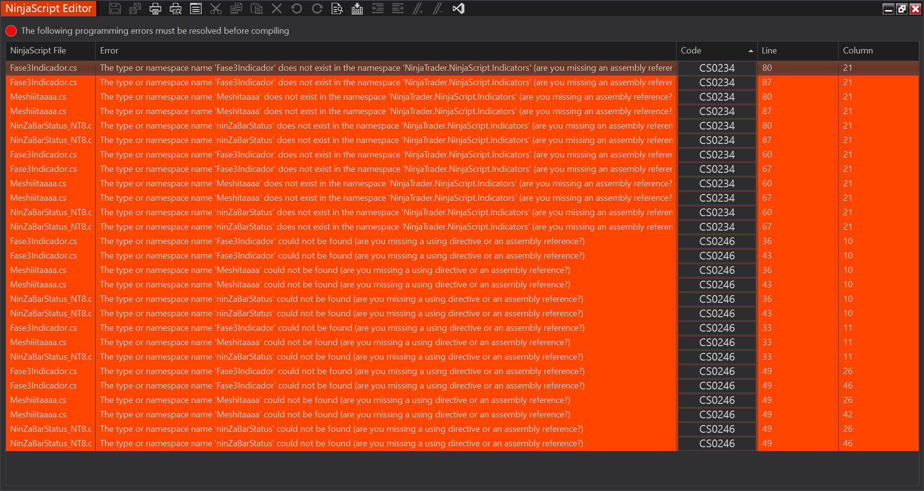Click the Code column header
This screenshot has height=491, width=924.
(717, 51)
